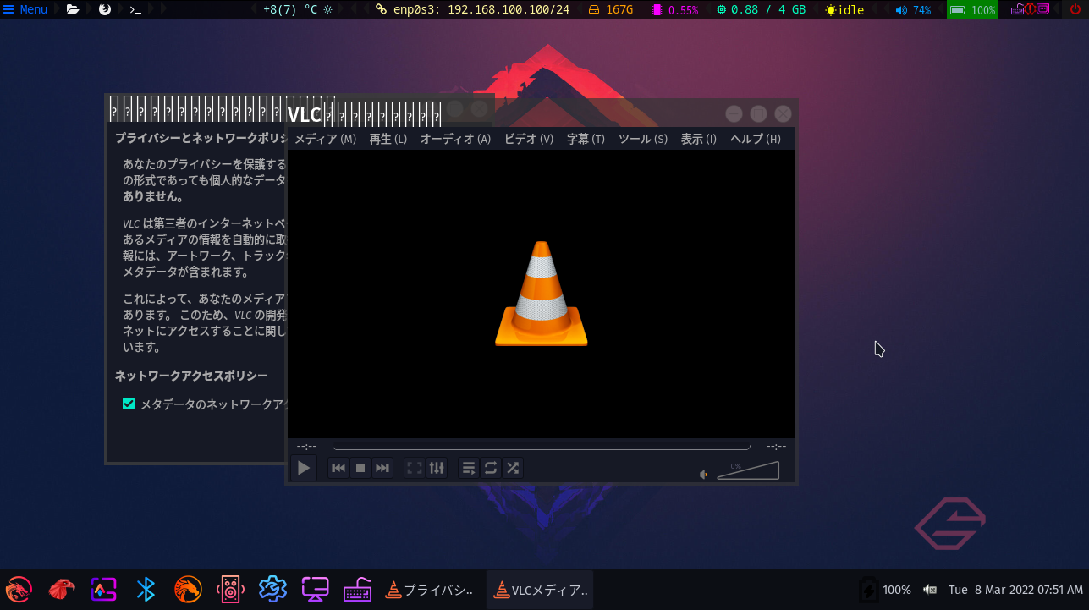This screenshot has width=1089, height=610.
Task: Open the speaker audio app in taskbar
Action: click(x=230, y=589)
